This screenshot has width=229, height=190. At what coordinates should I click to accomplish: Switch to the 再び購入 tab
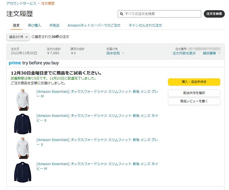[x=34, y=25]
